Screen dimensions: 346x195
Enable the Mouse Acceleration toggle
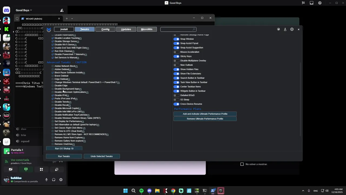pyautogui.click(x=176, y=52)
